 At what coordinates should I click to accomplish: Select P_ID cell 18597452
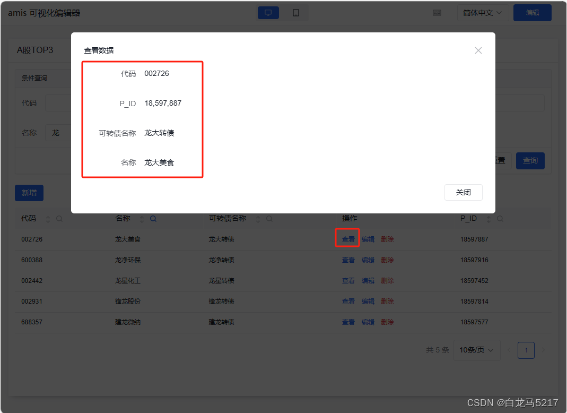coord(474,280)
